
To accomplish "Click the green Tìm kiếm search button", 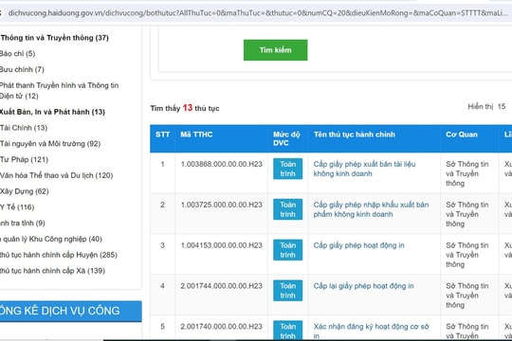I will pos(275,50).
